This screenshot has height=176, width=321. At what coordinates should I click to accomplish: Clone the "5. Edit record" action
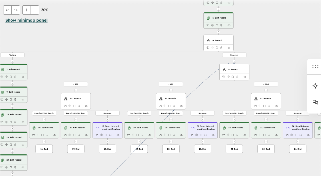tap(208, 25)
